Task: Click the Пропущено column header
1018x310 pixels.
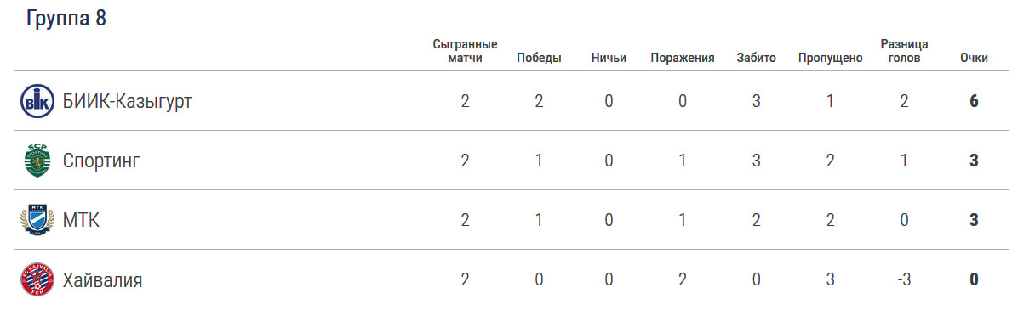Action: pos(831,59)
